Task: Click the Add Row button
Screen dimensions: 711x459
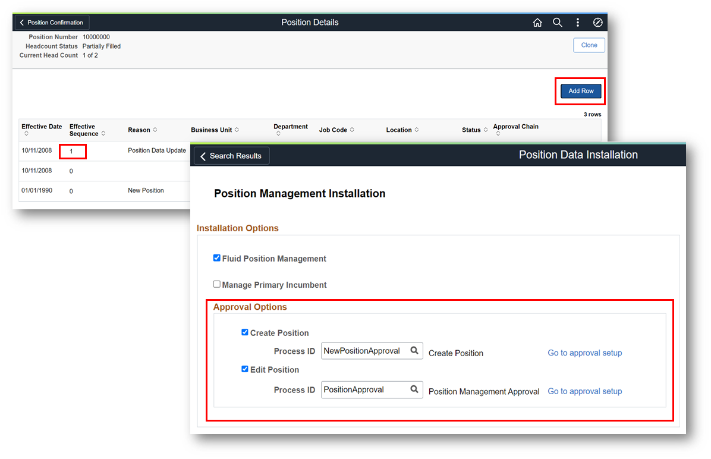Action: coord(580,90)
